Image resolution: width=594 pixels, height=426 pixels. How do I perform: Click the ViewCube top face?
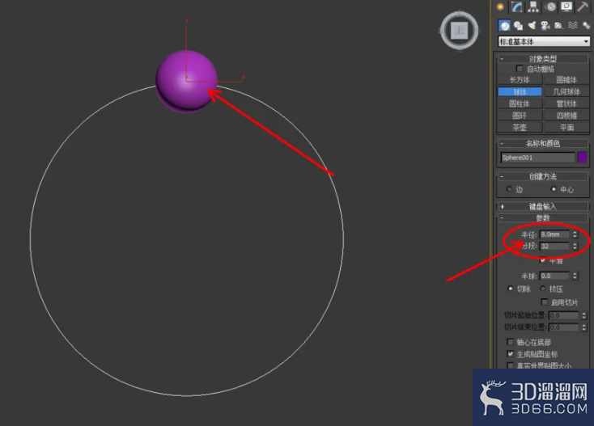(x=460, y=30)
